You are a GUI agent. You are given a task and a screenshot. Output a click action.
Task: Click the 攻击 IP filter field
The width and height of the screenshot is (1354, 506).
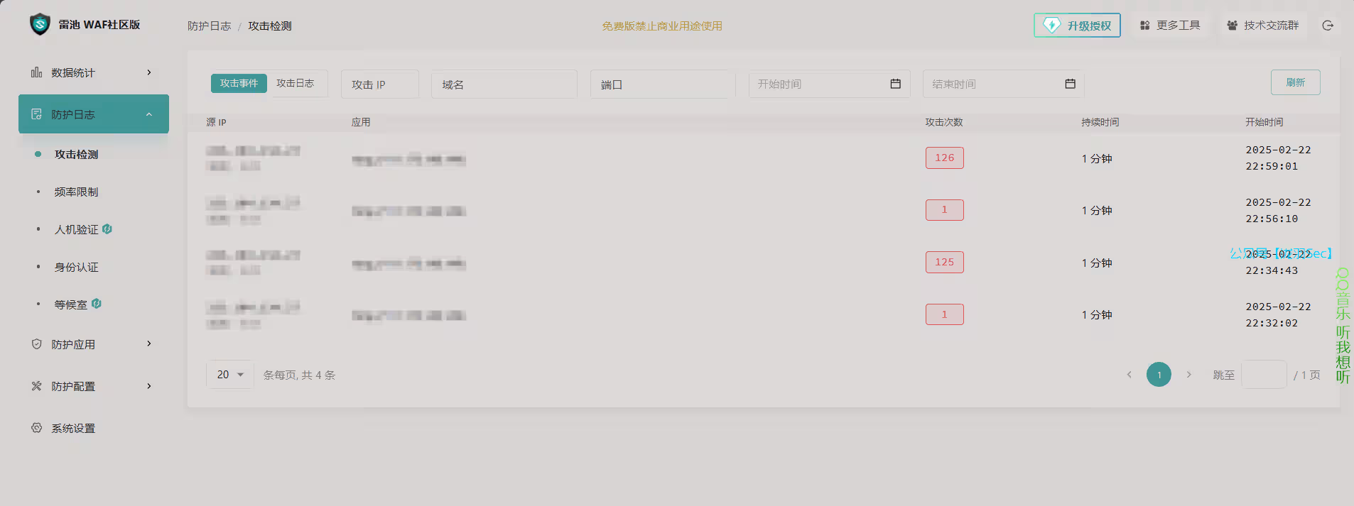(379, 84)
